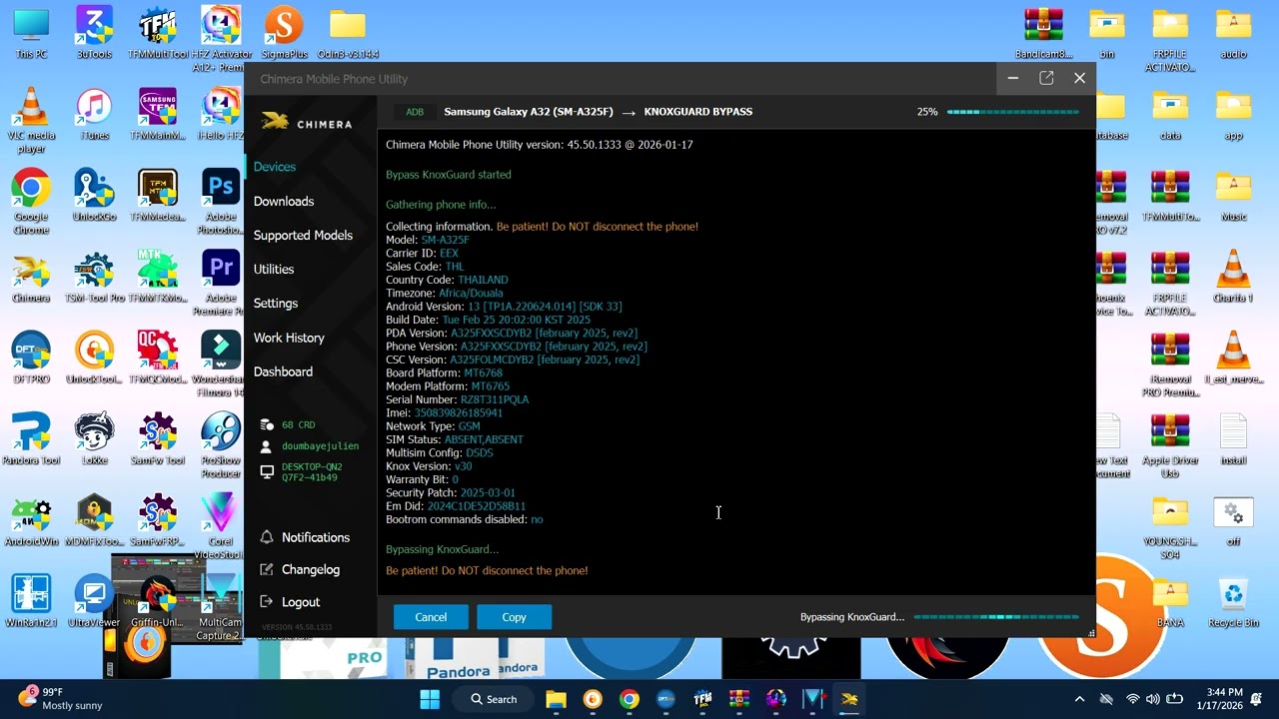
Task: Click the credits coin icon beside 68 CRD
Action: [267, 424]
